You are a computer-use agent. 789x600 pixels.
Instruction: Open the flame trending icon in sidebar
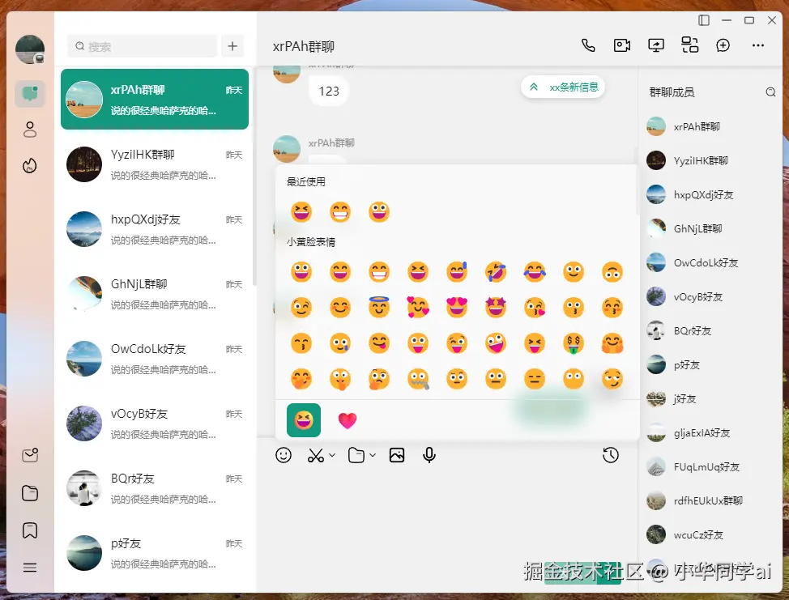tap(30, 165)
